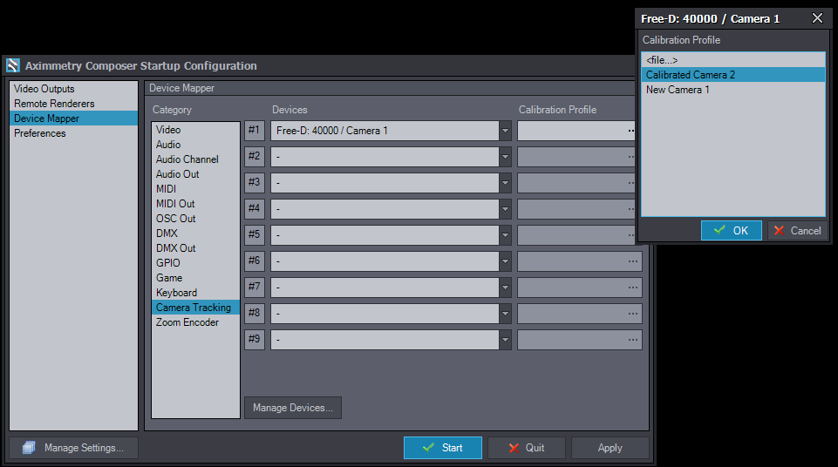Click the ellipsis button for device #1 calibration profile

630,131
